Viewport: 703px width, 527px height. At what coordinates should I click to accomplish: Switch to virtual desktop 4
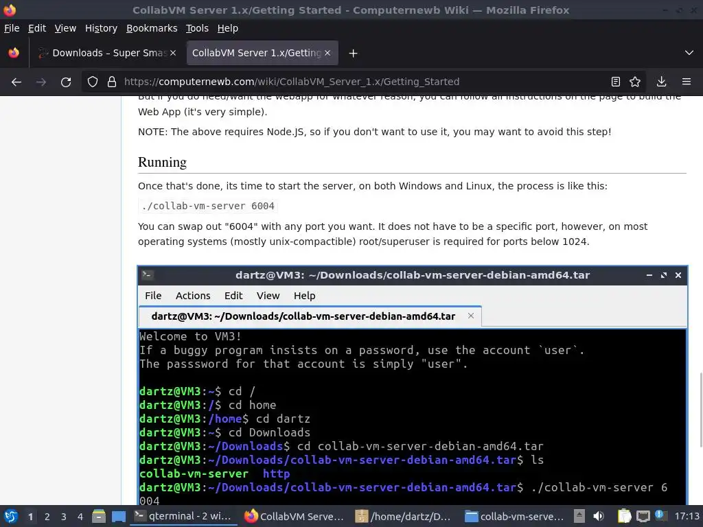(x=80, y=517)
